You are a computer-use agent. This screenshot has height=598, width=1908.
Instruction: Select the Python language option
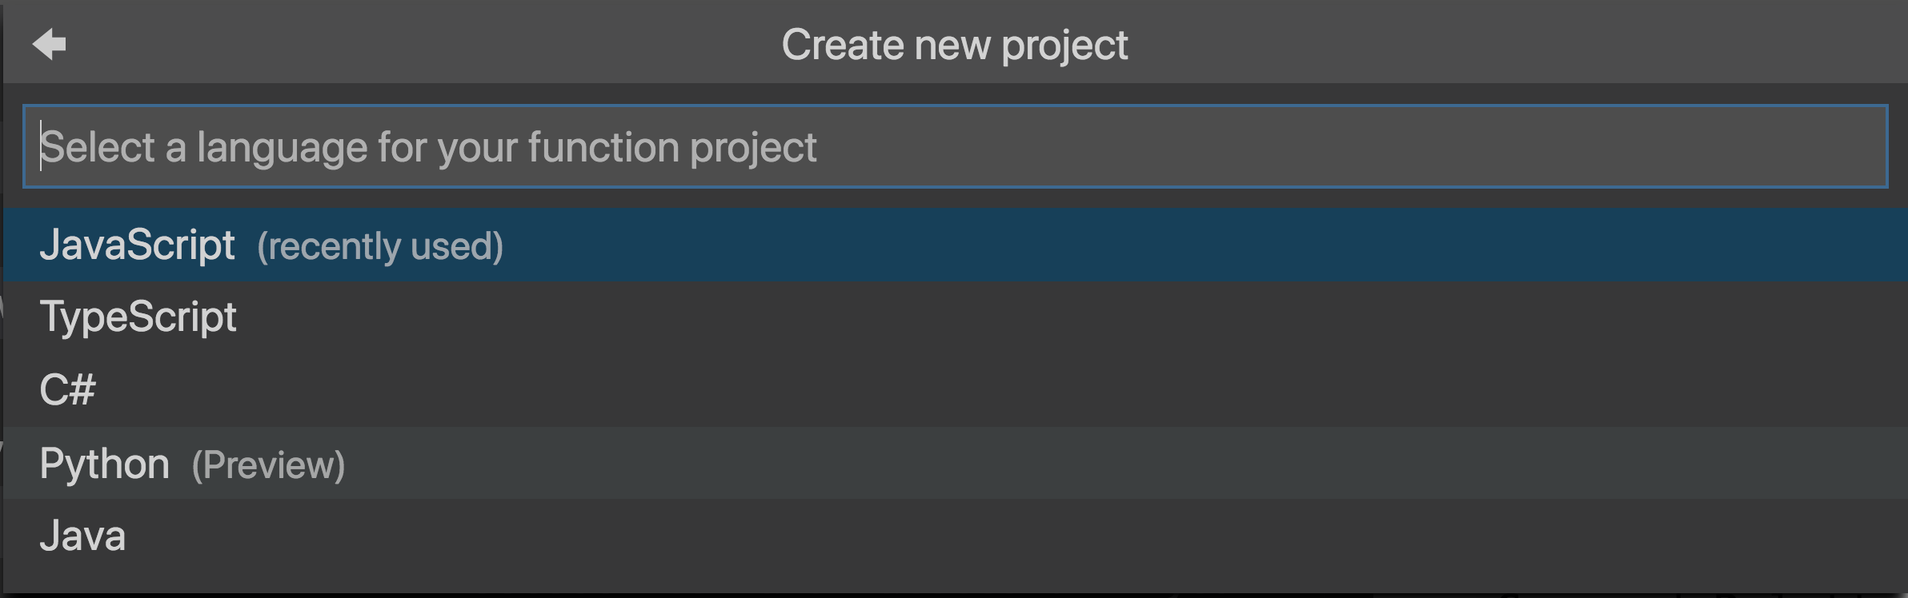105,464
